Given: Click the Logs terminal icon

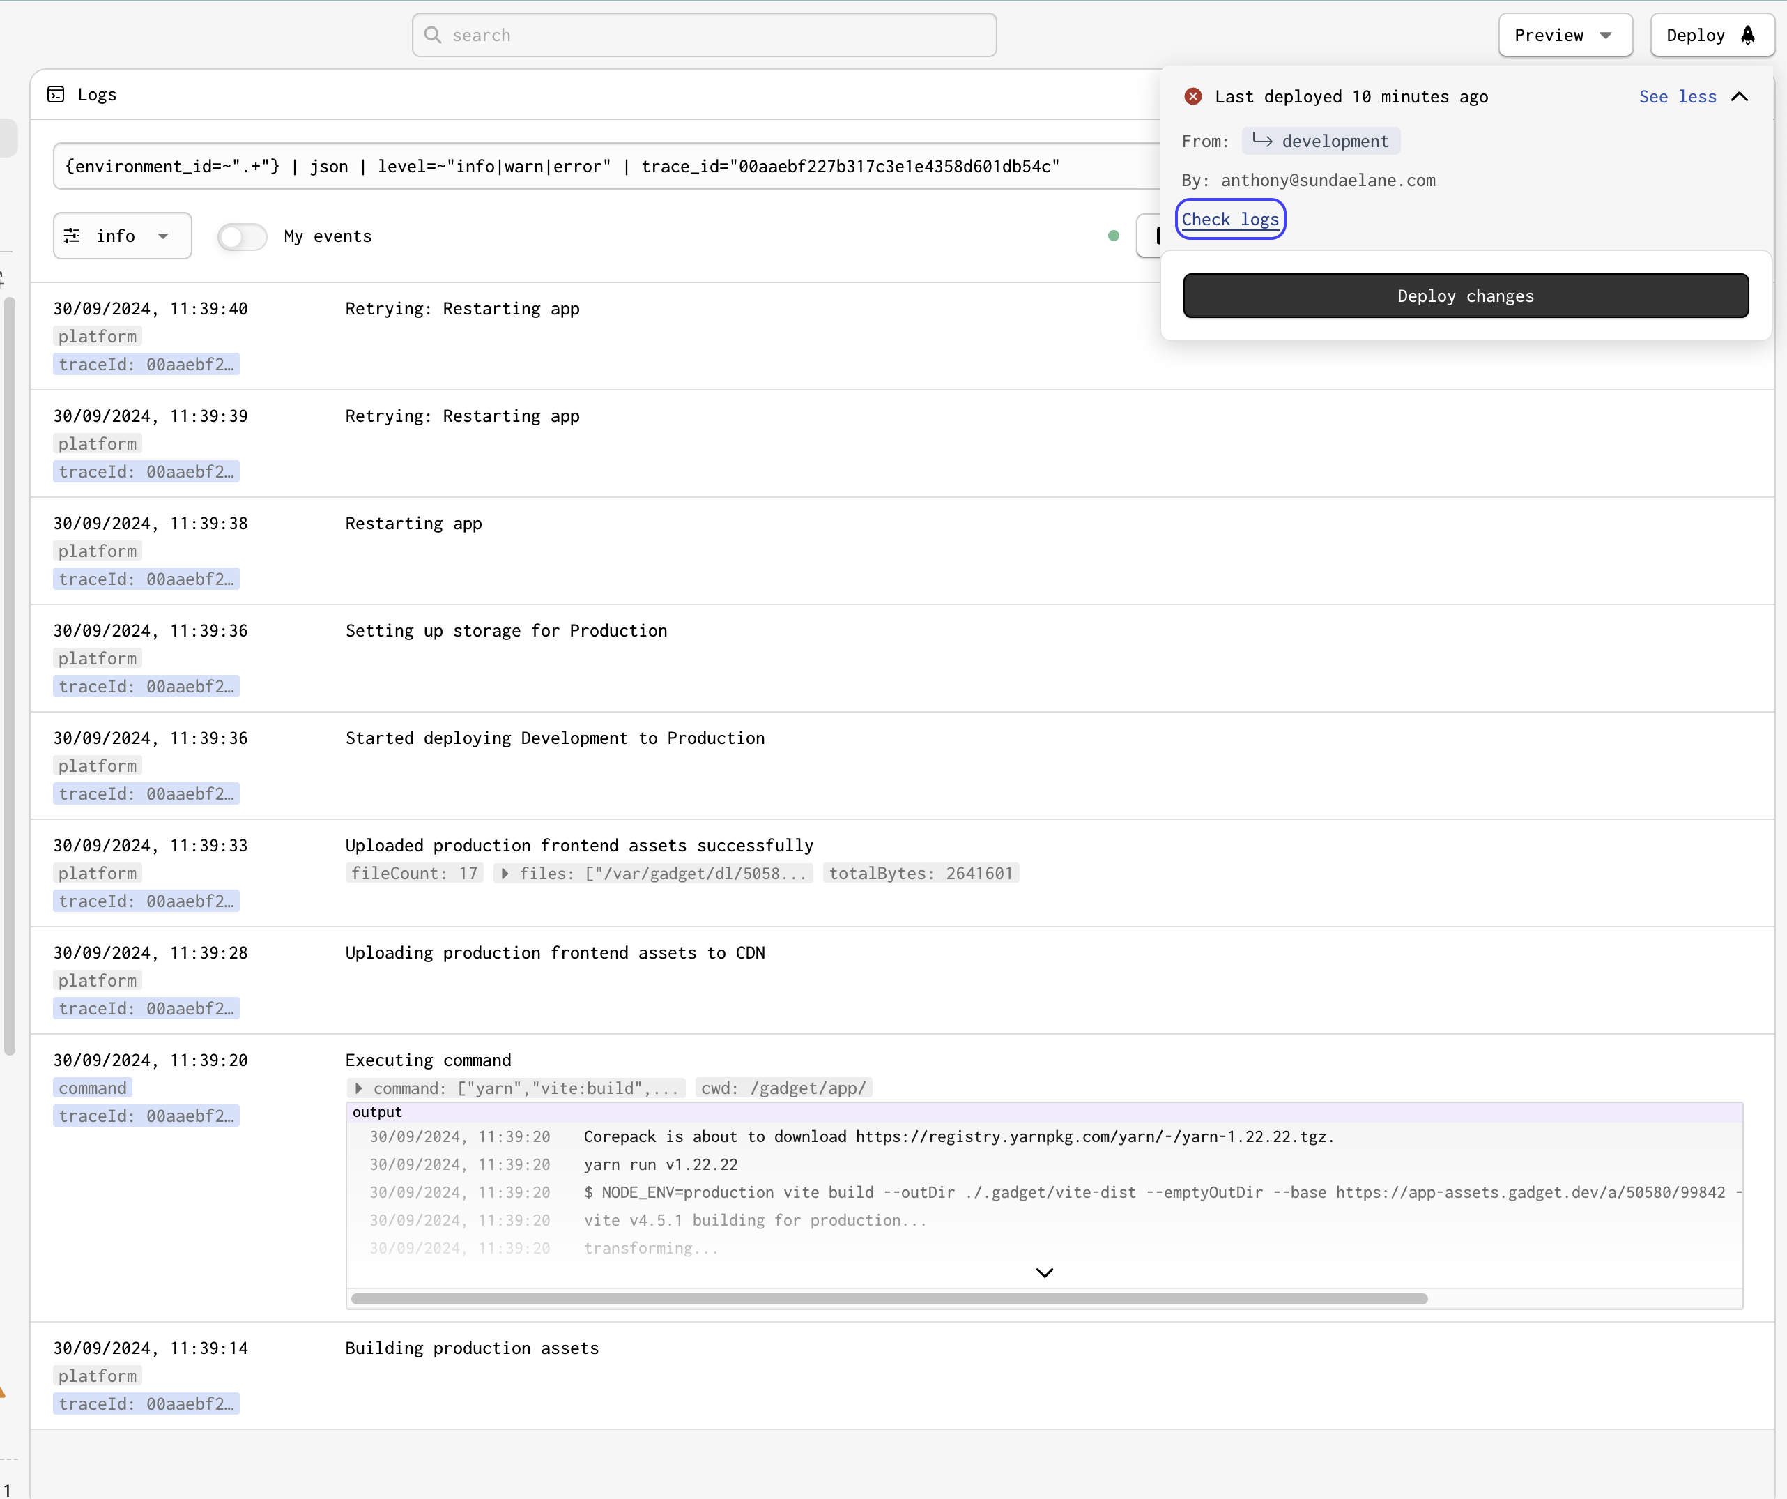Looking at the screenshot, I should (x=56, y=93).
